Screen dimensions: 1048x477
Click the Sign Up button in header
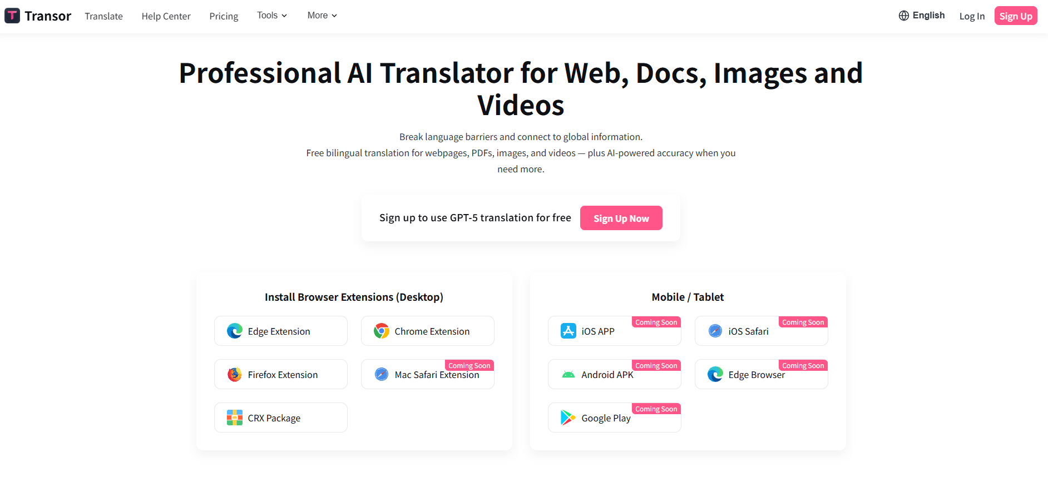[1016, 16]
